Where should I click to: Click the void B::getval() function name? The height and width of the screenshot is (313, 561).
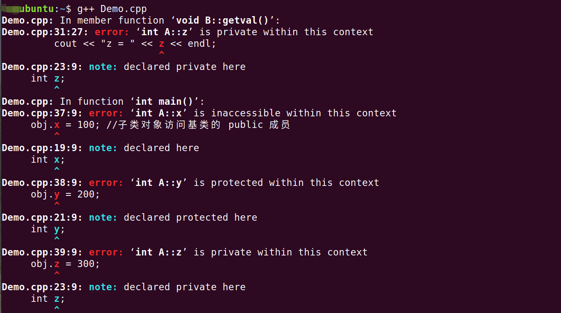click(222, 20)
